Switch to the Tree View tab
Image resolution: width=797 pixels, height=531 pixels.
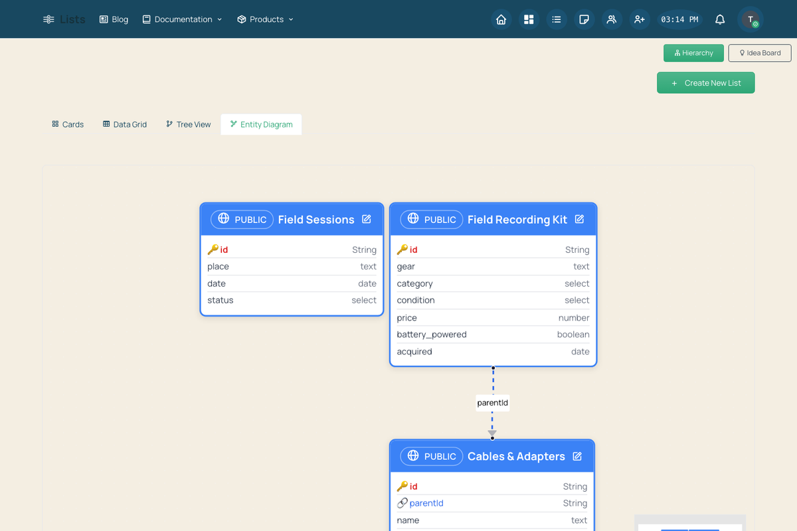click(x=188, y=124)
